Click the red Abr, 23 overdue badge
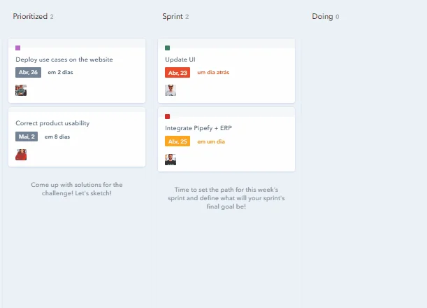The height and width of the screenshot is (308, 427). (x=178, y=72)
